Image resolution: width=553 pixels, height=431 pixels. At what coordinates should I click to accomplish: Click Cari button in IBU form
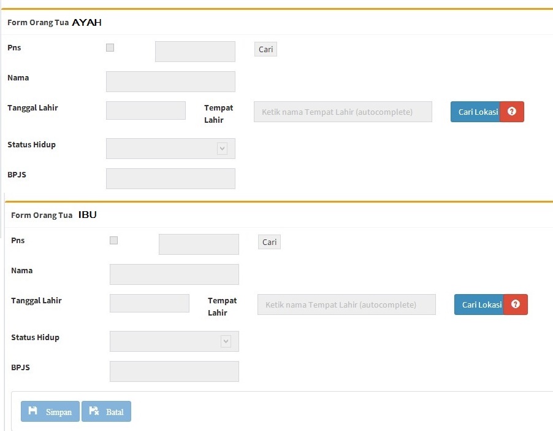pyautogui.click(x=269, y=242)
